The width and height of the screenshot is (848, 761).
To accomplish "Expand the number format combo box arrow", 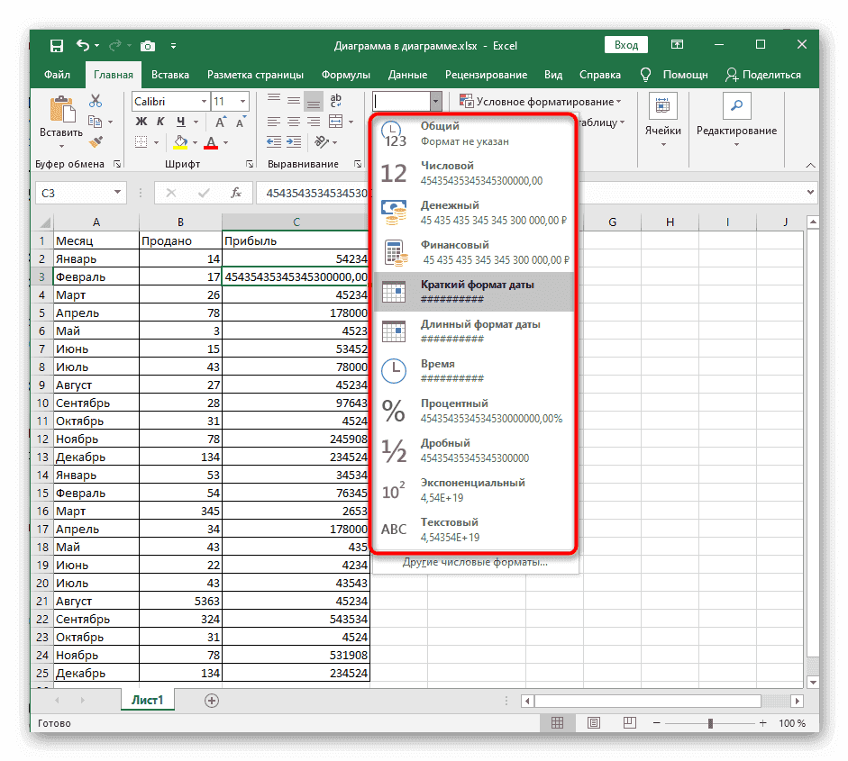I will coord(436,102).
